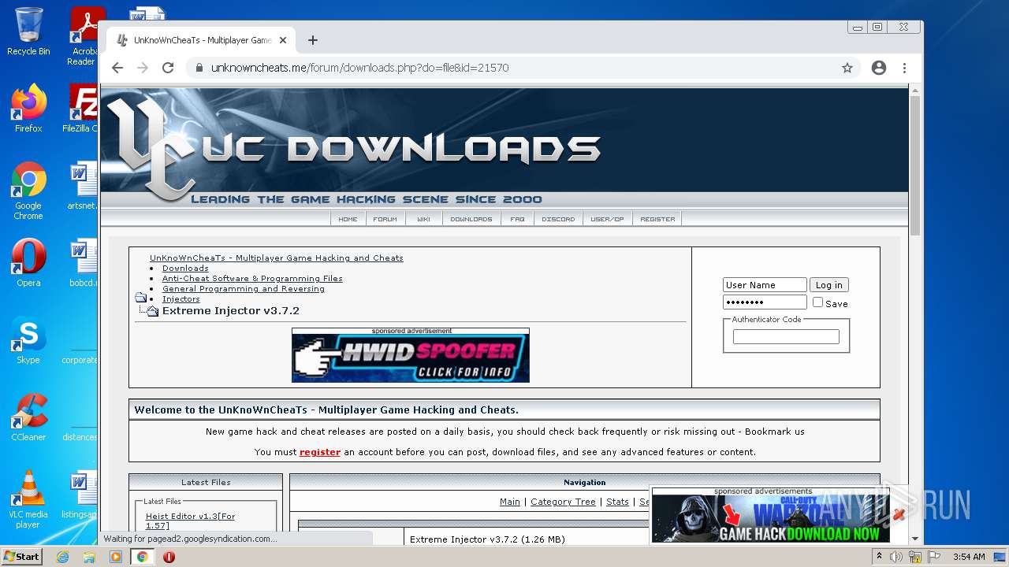1009x567 pixels.
Task: Open Firefox desktop shortcut
Action: coord(28,109)
